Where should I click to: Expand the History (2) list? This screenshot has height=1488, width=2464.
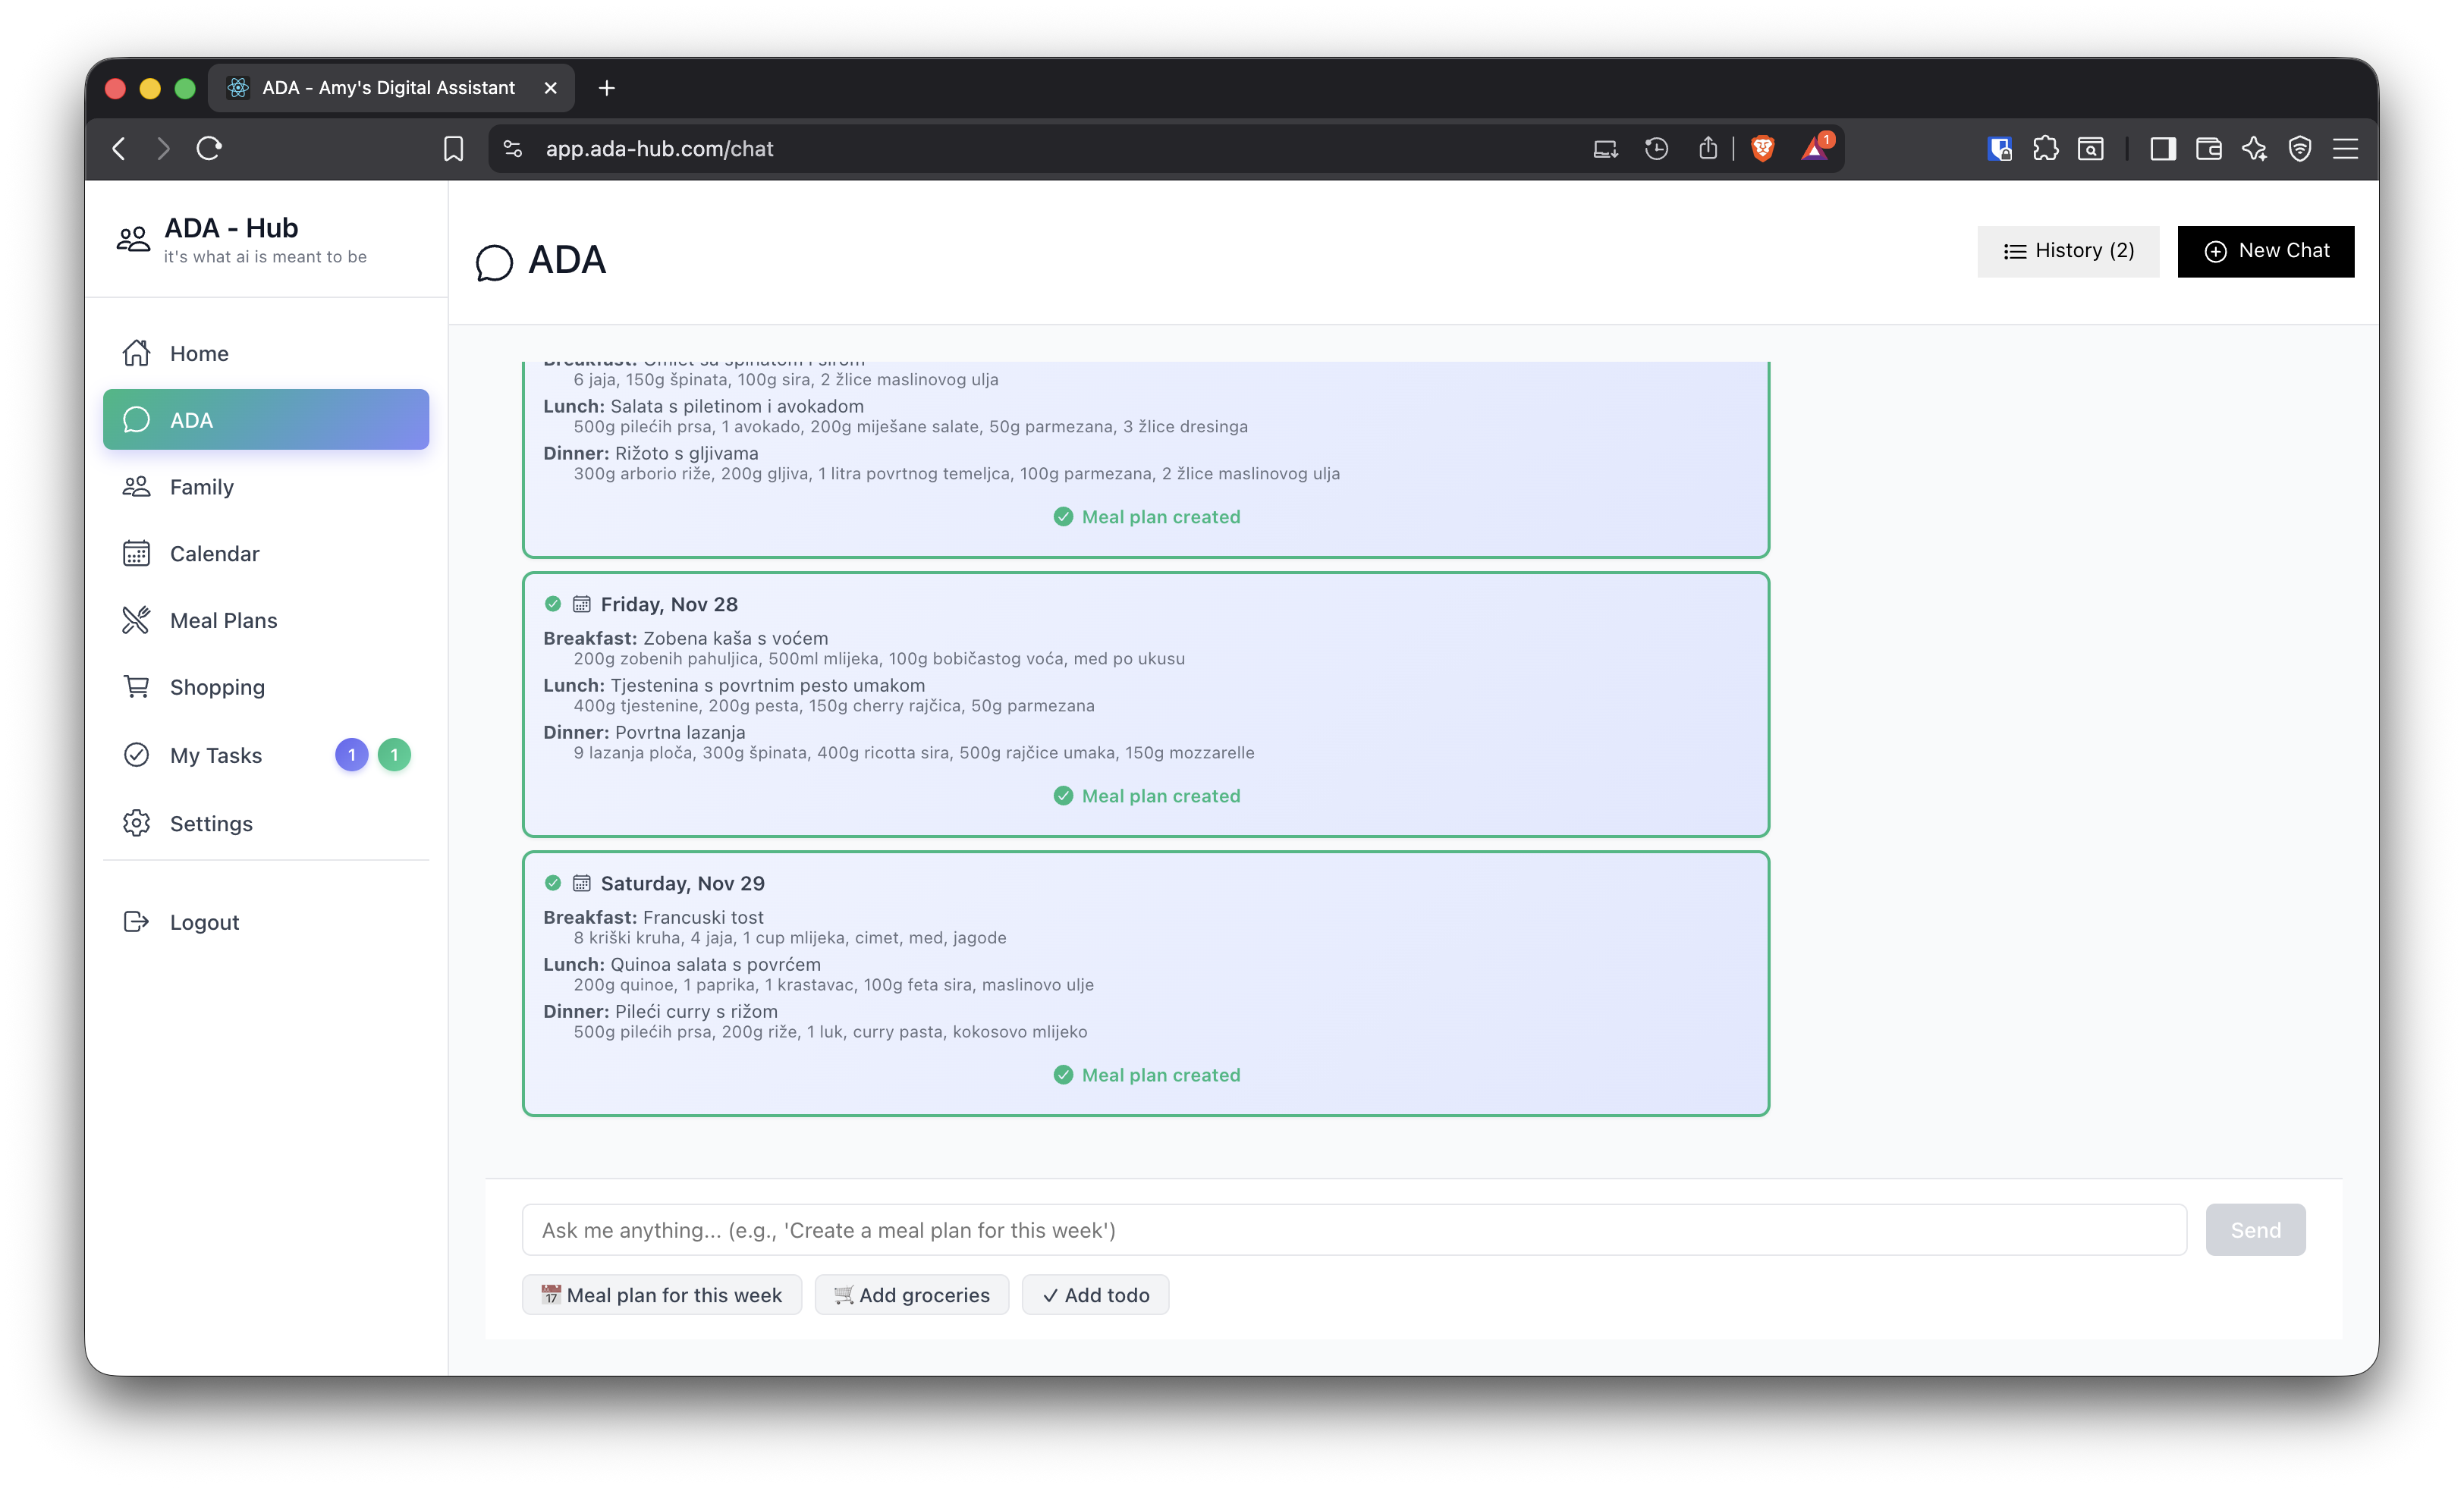(x=2068, y=251)
